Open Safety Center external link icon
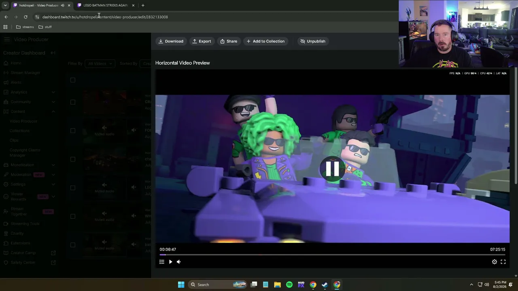 (53, 262)
